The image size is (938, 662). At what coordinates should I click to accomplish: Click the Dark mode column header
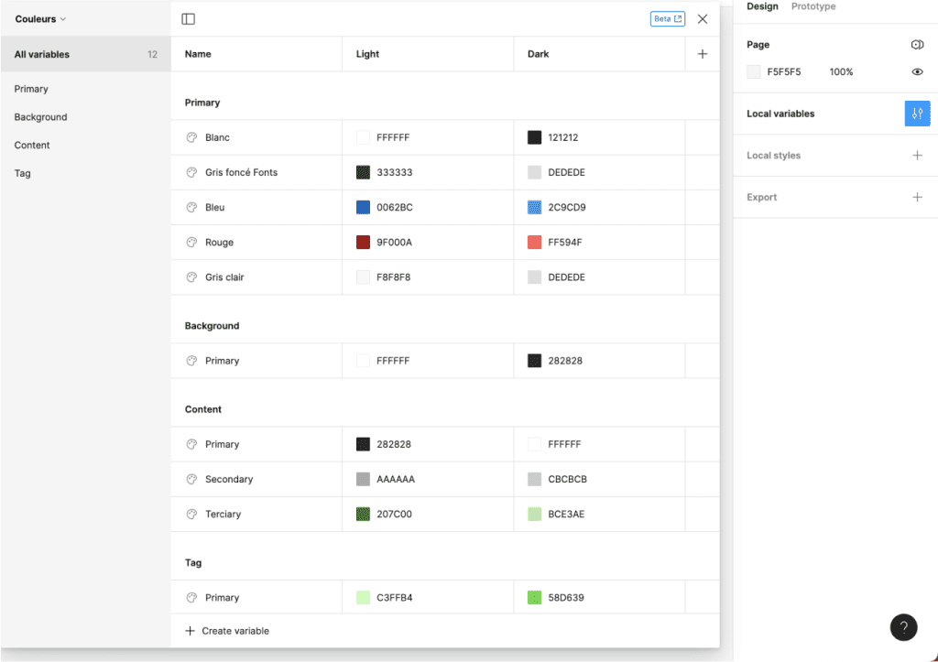538,54
